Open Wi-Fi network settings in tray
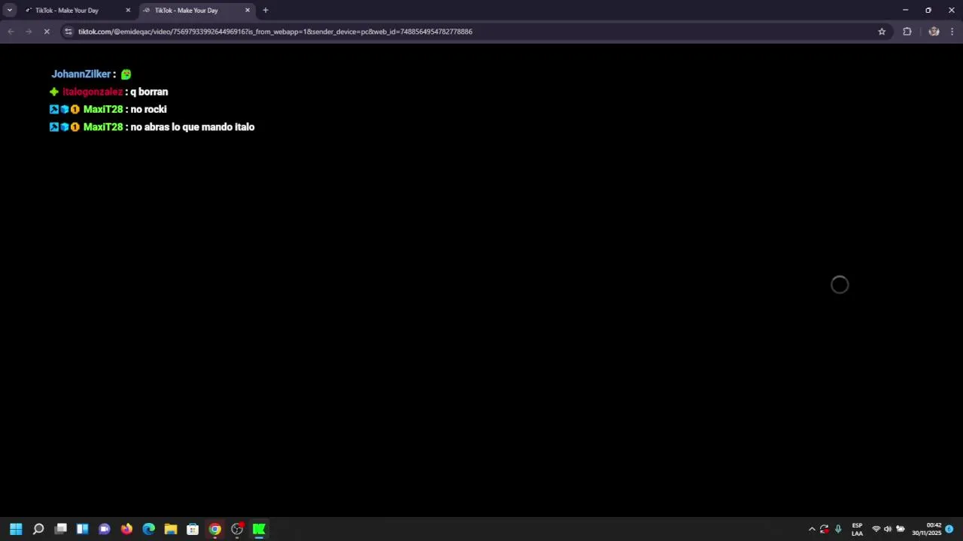This screenshot has height=541, width=963. pos(876,529)
